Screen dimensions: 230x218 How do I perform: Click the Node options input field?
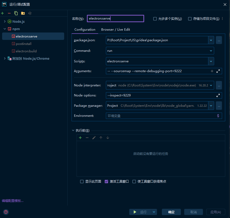click(x=160, y=95)
